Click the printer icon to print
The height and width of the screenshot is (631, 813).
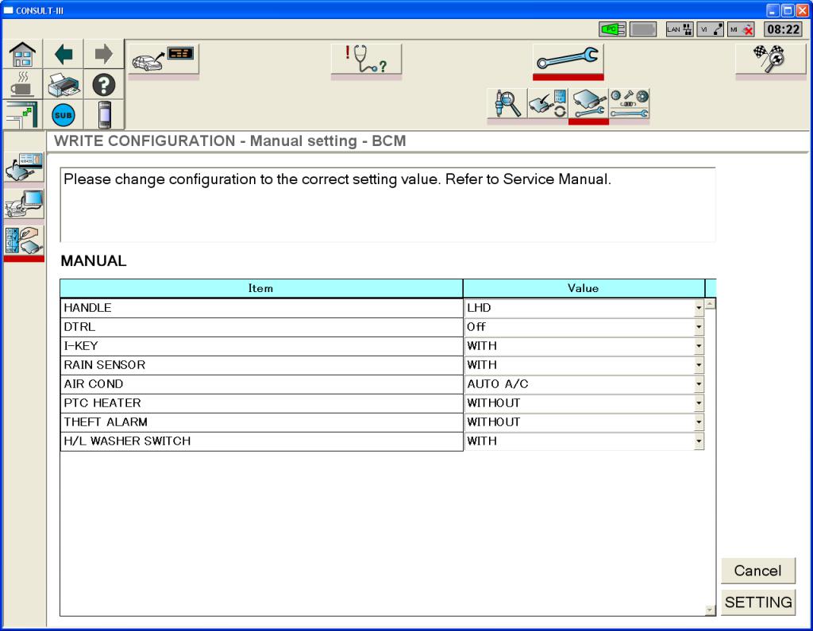[x=63, y=84]
